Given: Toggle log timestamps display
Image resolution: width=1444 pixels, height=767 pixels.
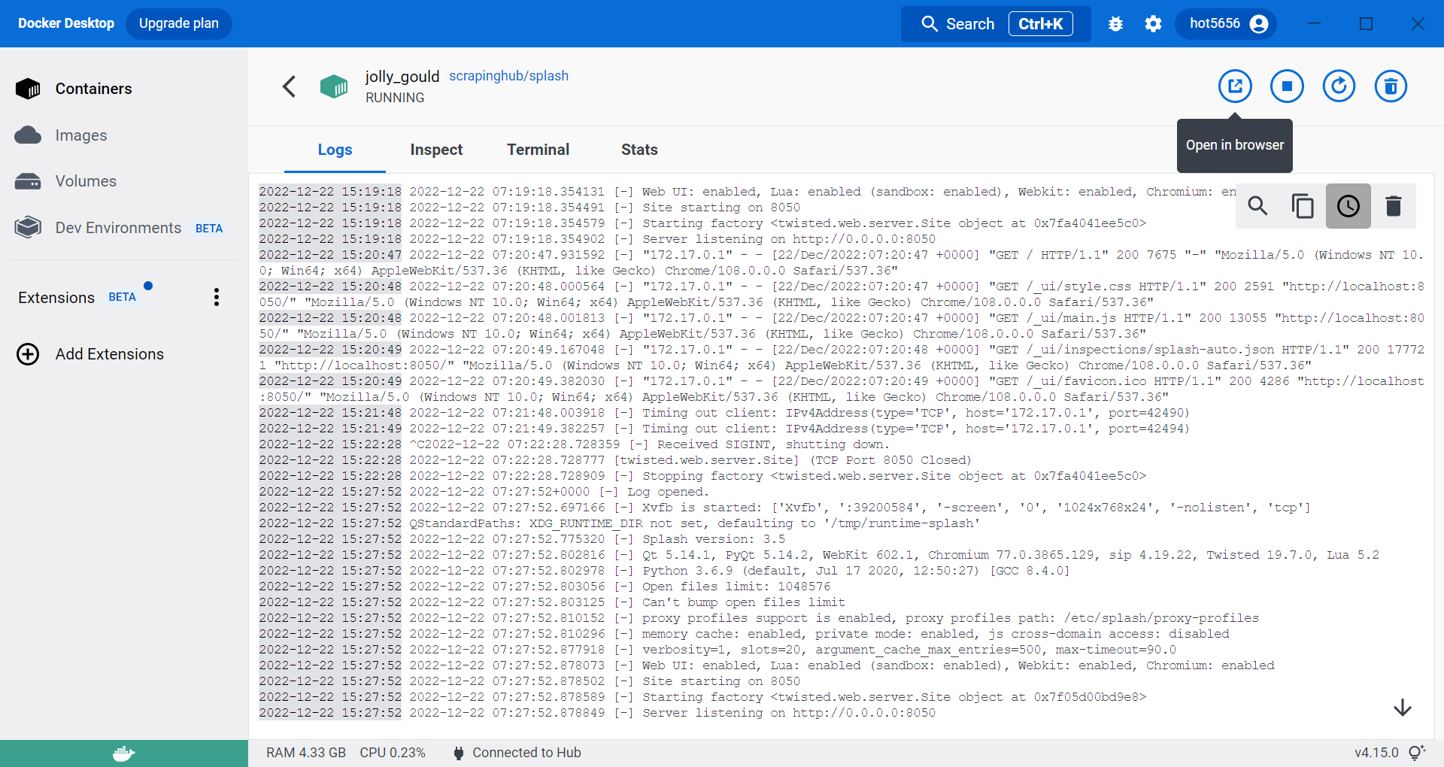Looking at the screenshot, I should 1348,206.
